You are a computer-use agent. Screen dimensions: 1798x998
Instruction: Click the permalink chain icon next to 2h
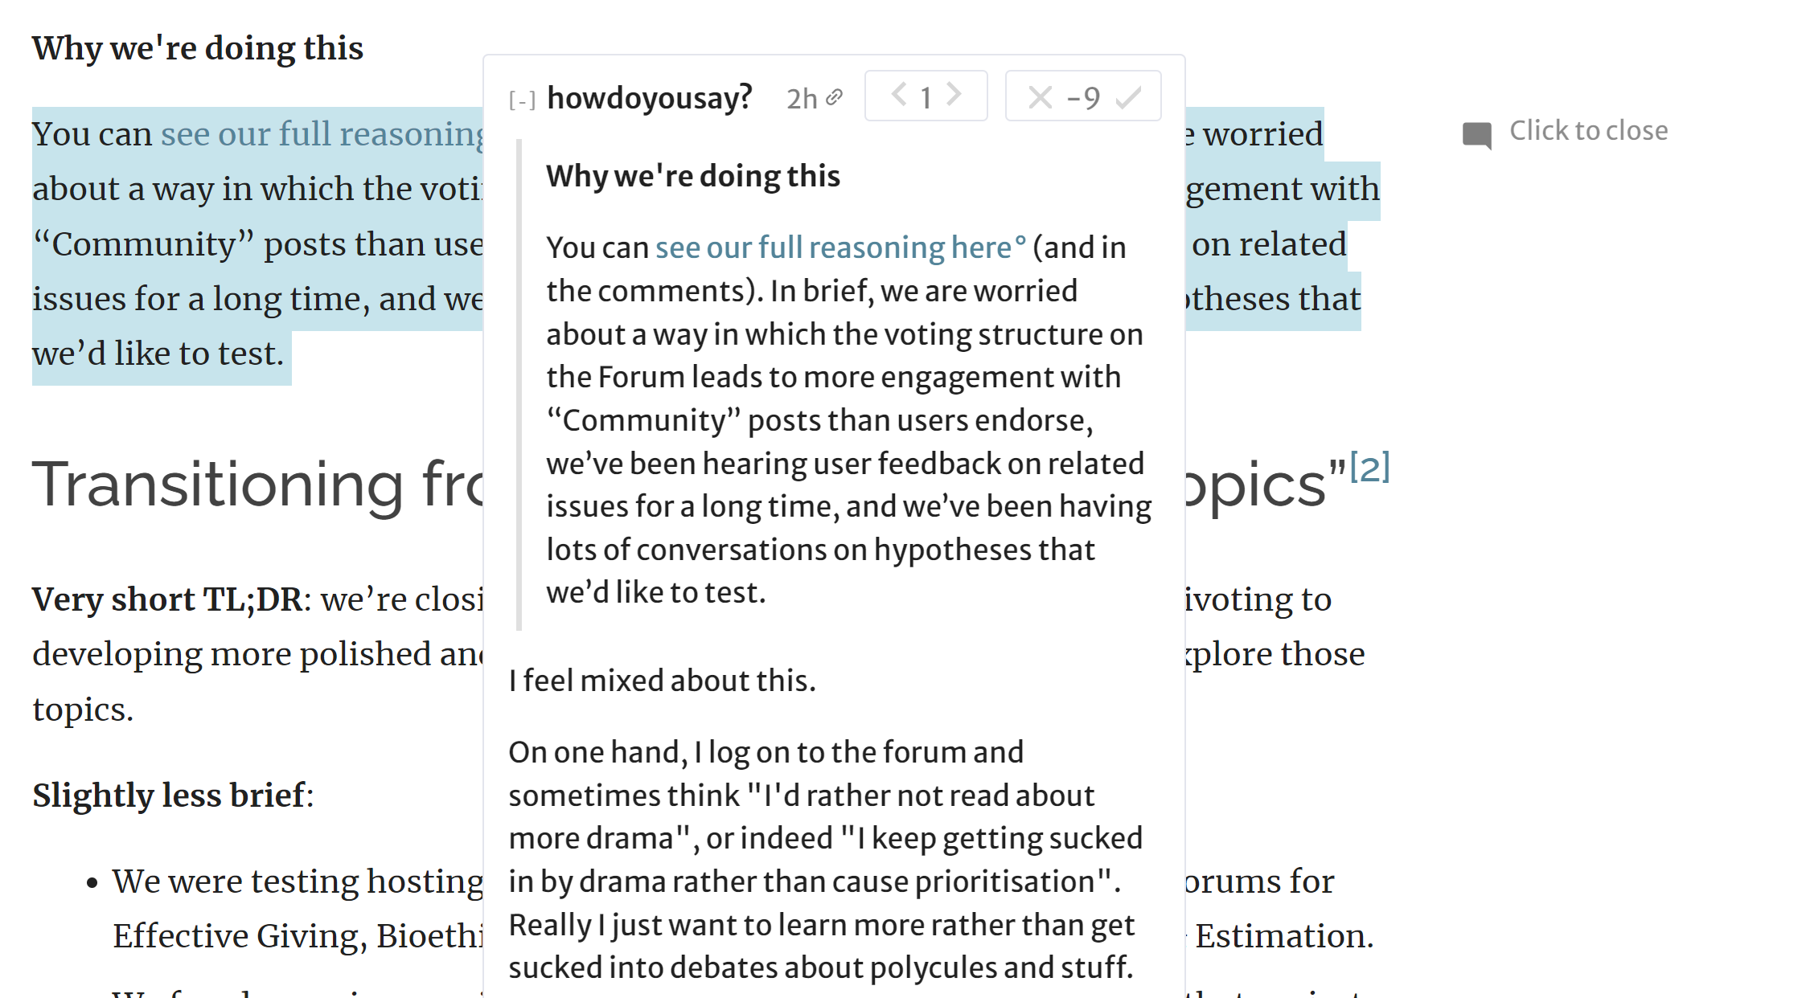pos(835,97)
